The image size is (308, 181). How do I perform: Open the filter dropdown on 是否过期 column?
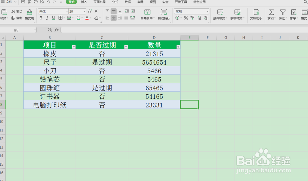tap(126, 46)
